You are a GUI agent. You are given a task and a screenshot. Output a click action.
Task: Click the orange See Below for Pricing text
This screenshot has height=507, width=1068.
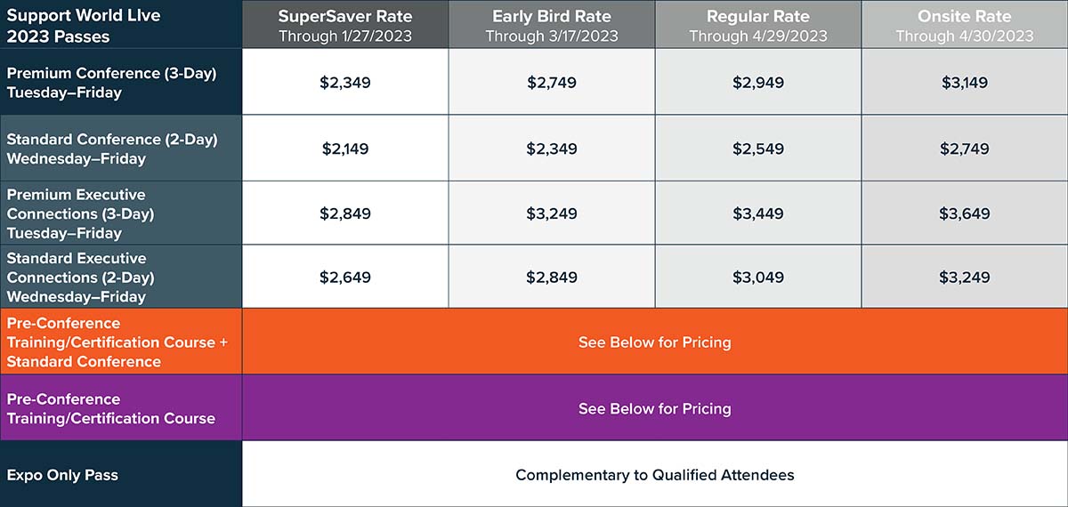click(x=655, y=342)
